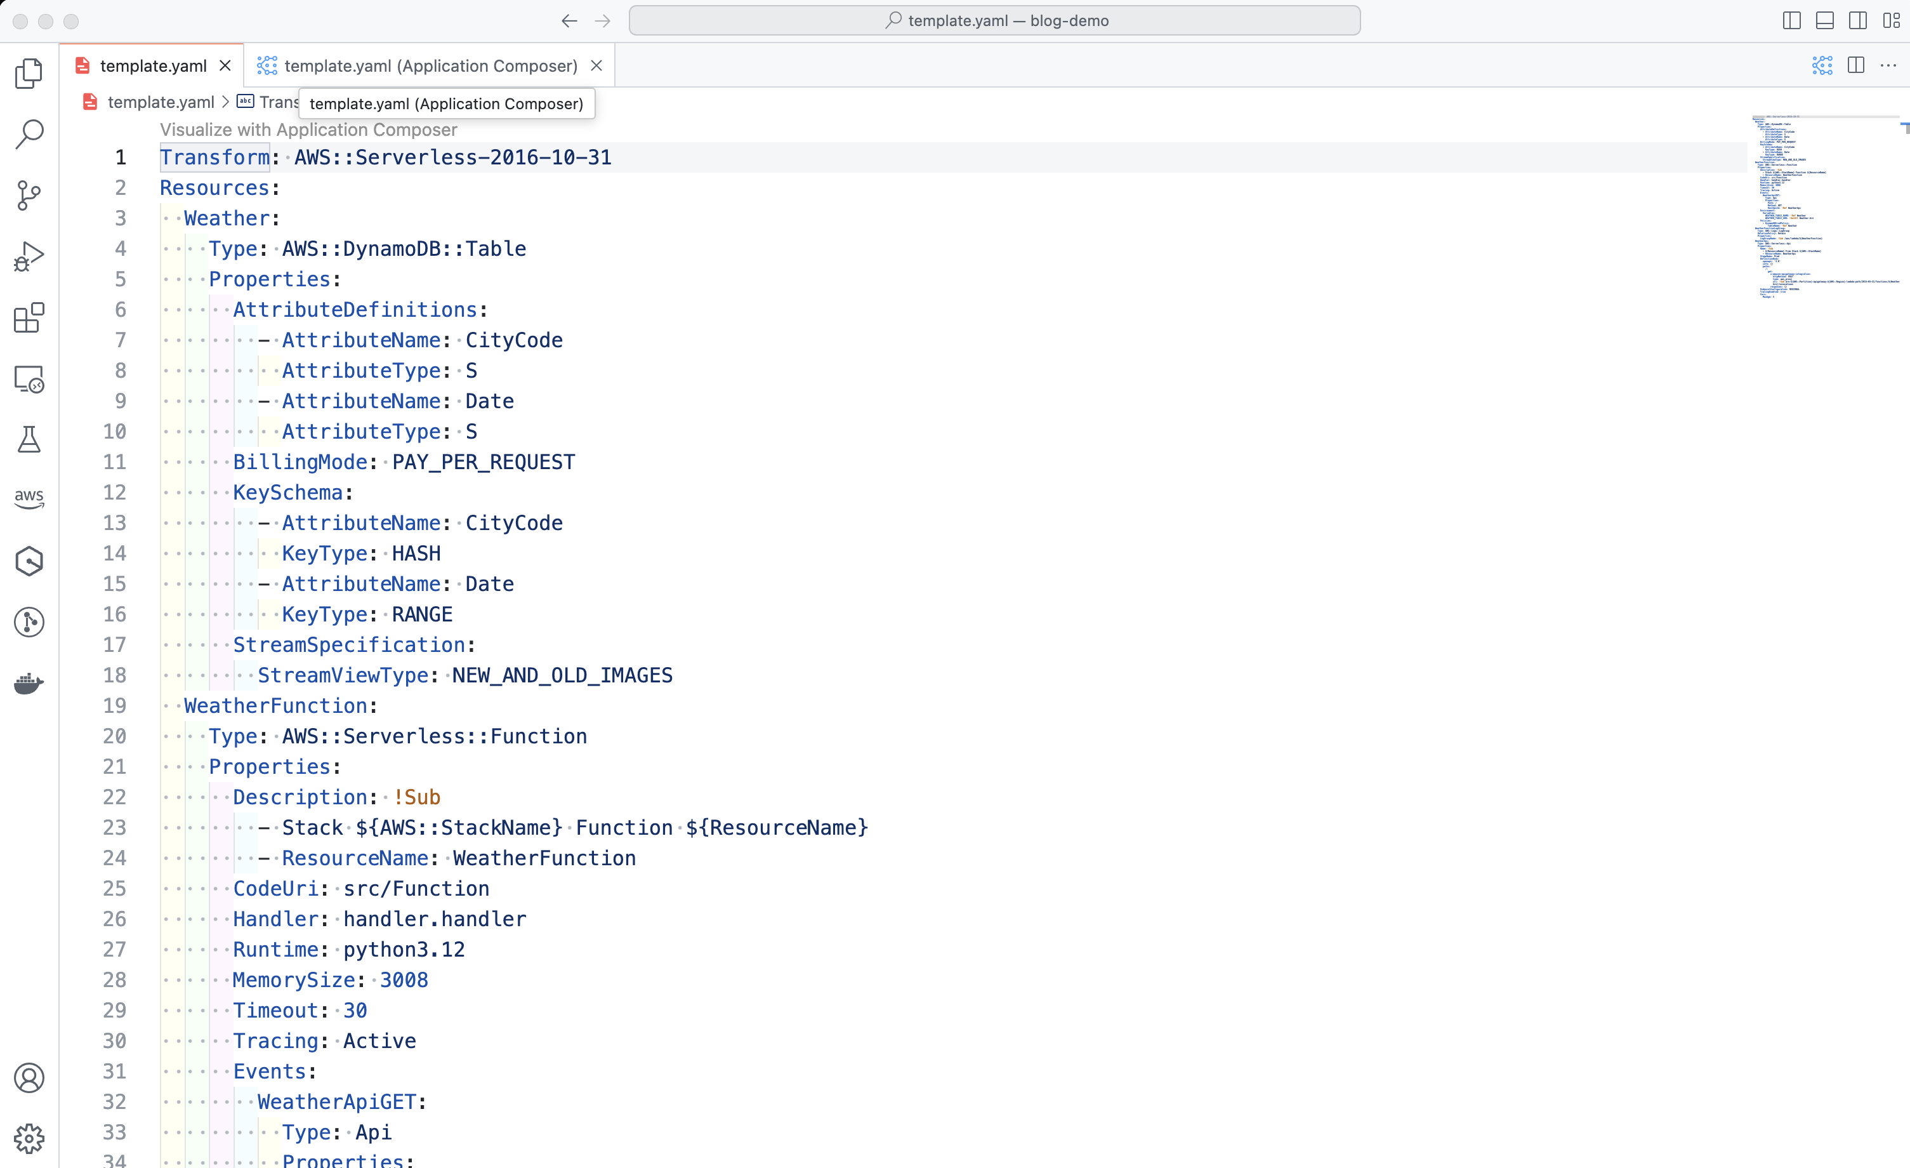Screen dimensions: 1910x1168
Task: Open Customize Layout icon in title bar
Action: pos(1892,21)
